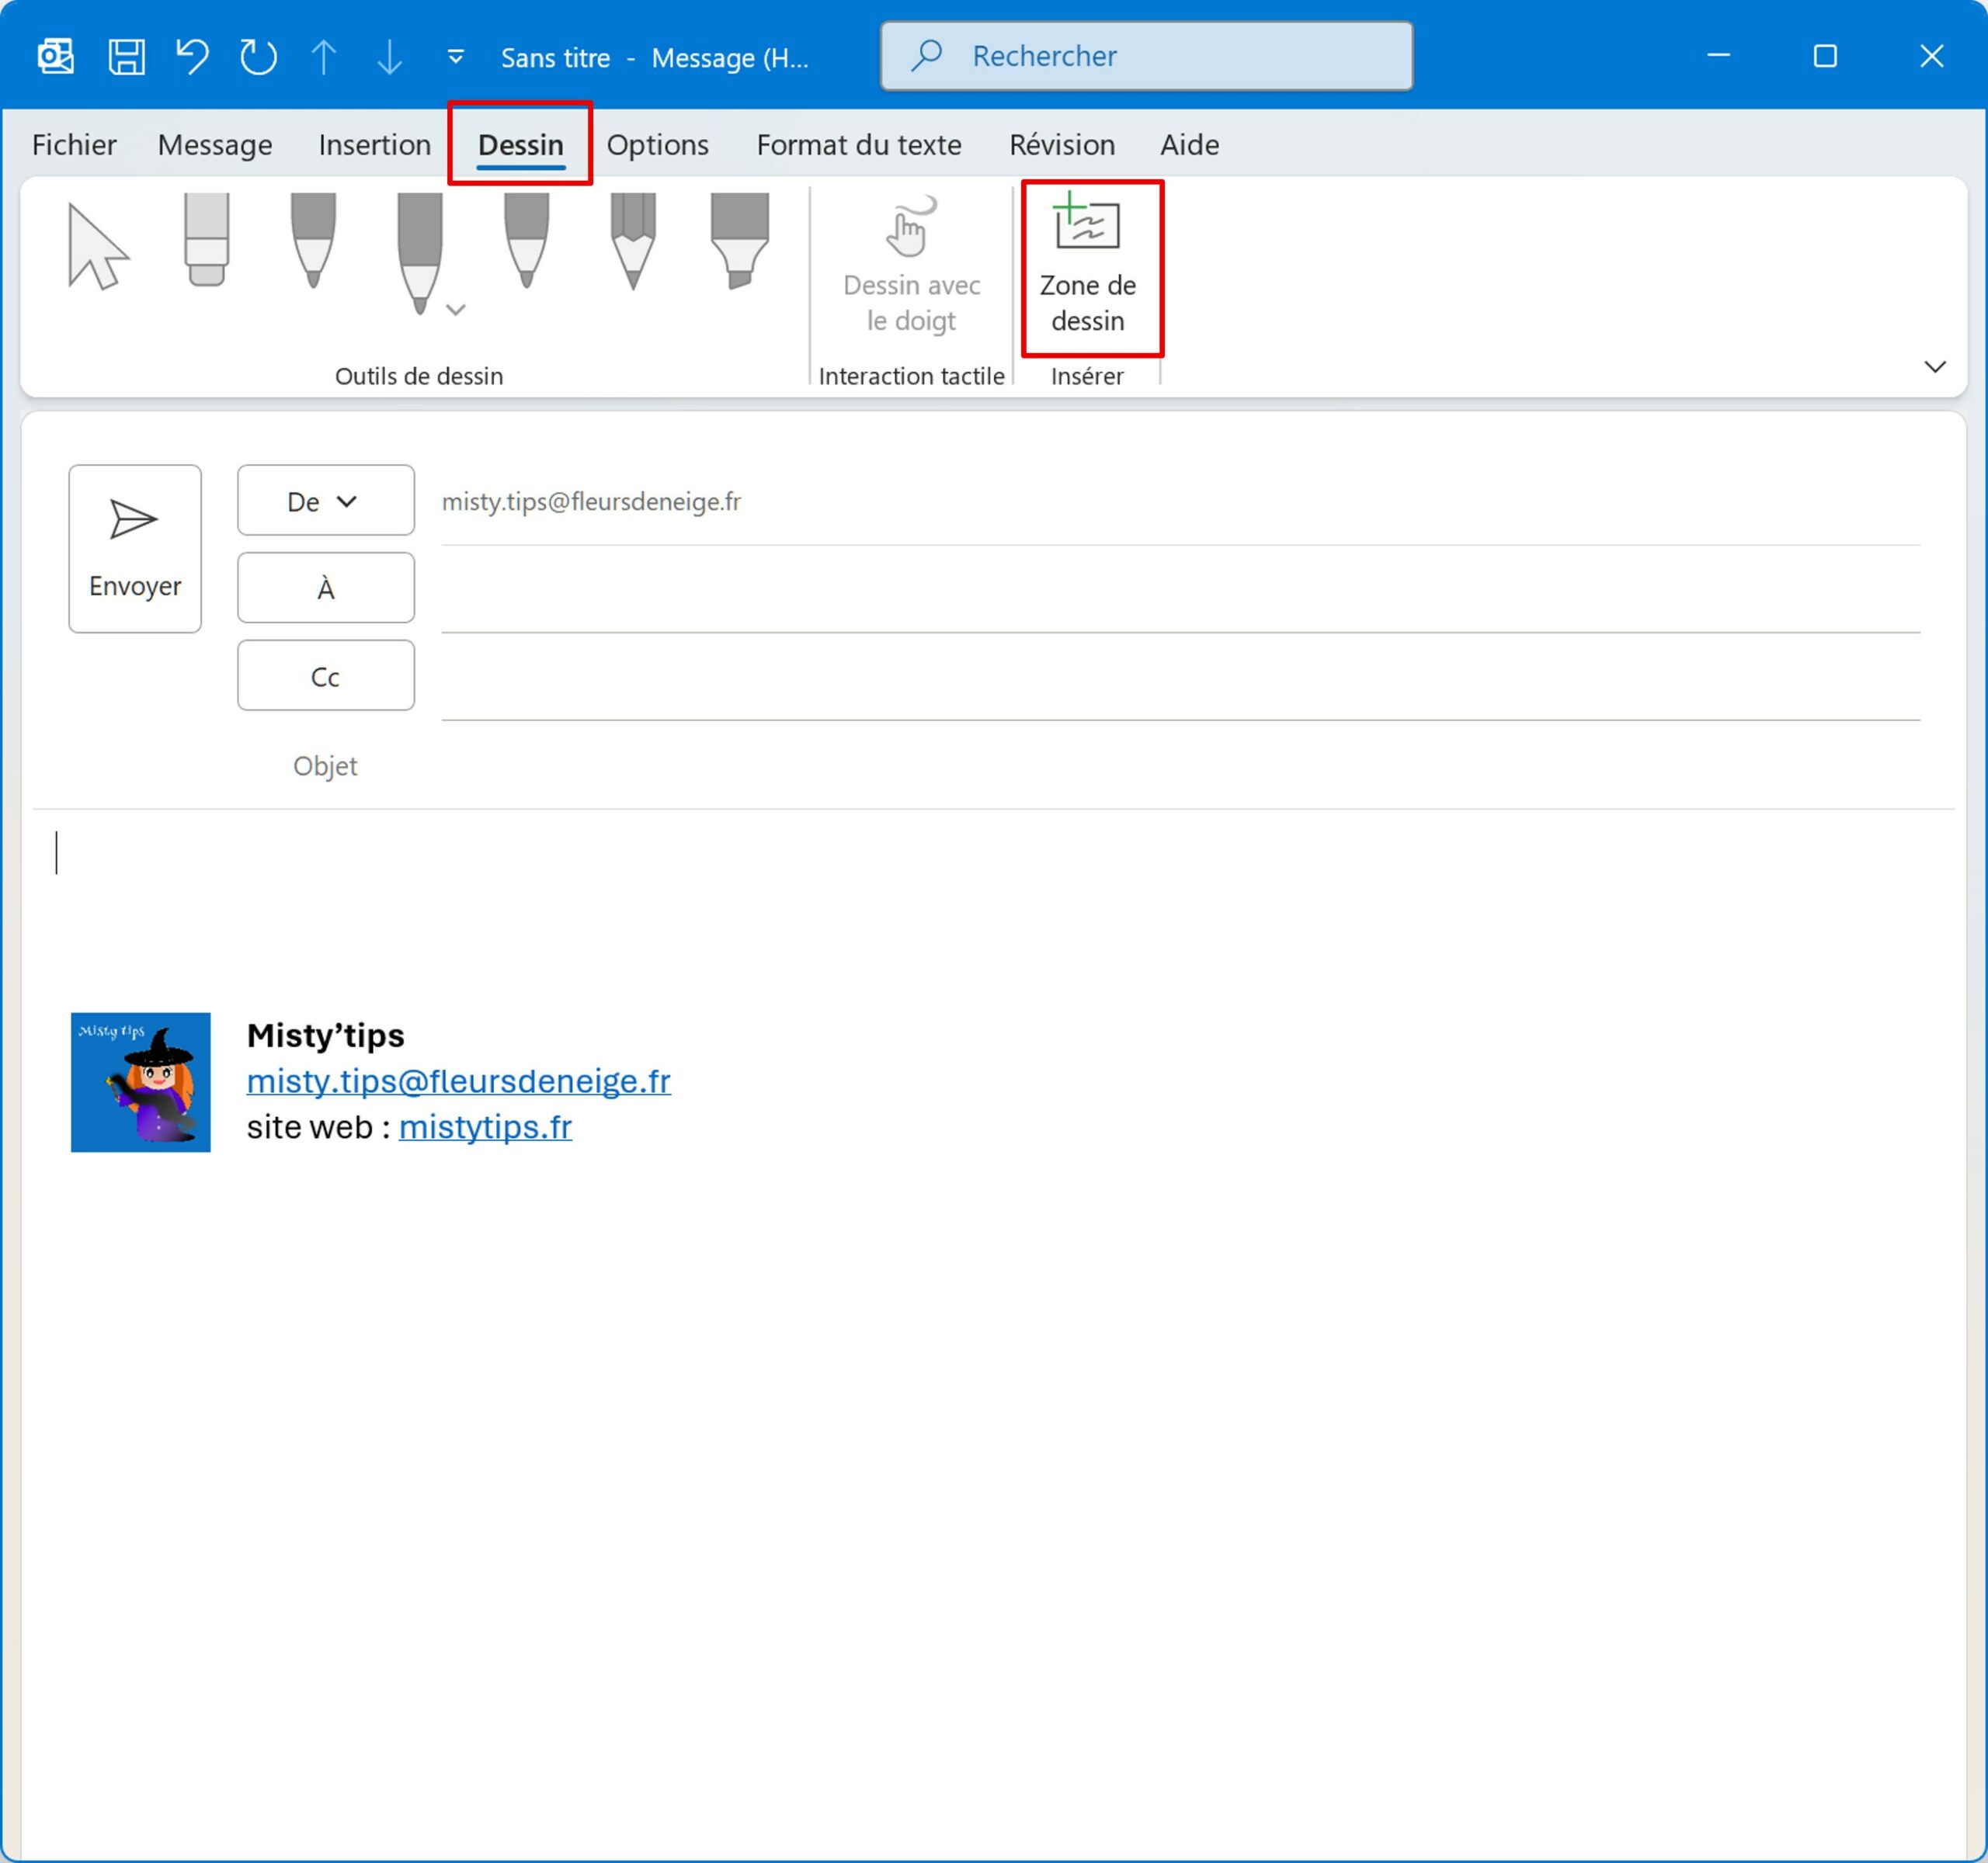Open the Format du texte tab
Viewport: 1988px width, 1863px height.
pyautogui.click(x=858, y=145)
